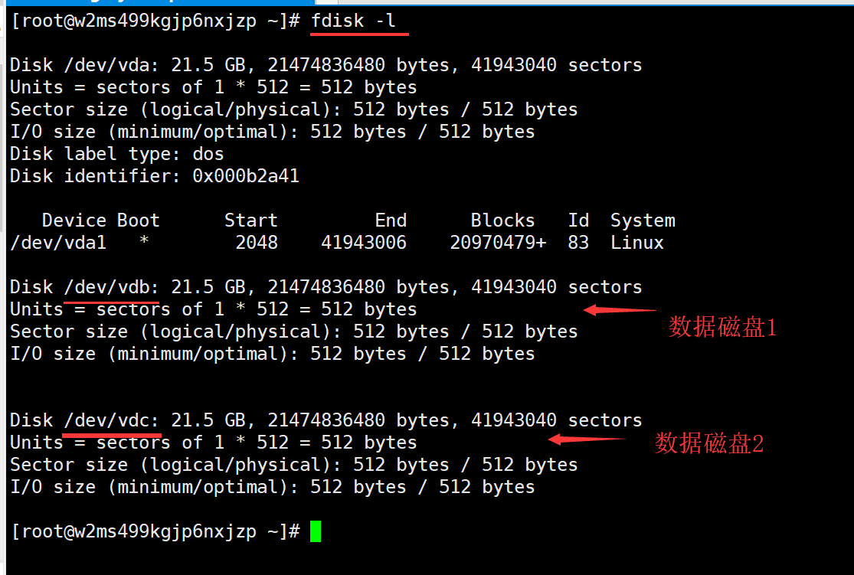Click the /dev/vda1 partition entry
This screenshot has width=854, height=575.
pyautogui.click(x=58, y=242)
